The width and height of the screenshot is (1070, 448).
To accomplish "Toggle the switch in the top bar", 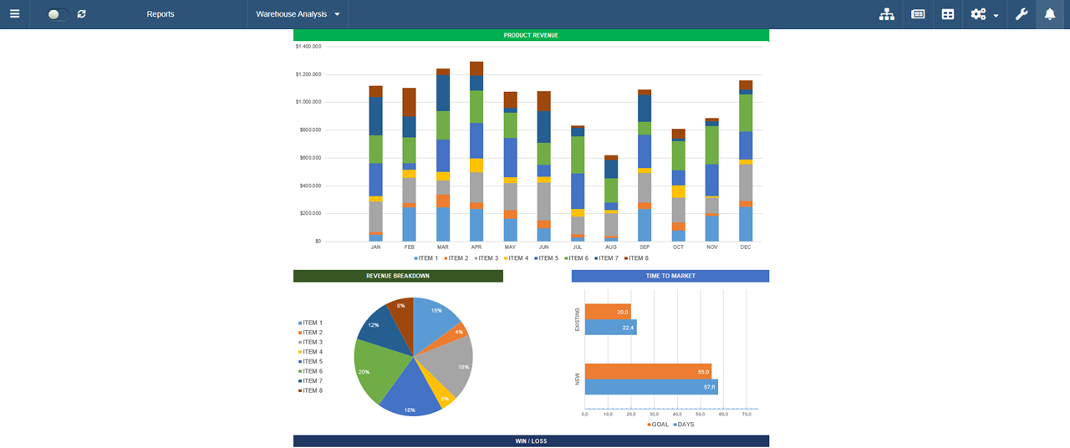I will [x=58, y=14].
